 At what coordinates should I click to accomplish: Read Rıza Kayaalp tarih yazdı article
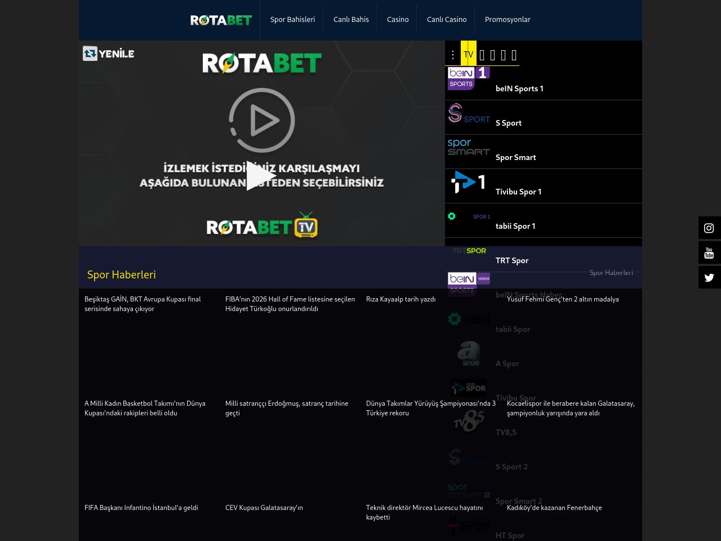click(x=401, y=300)
